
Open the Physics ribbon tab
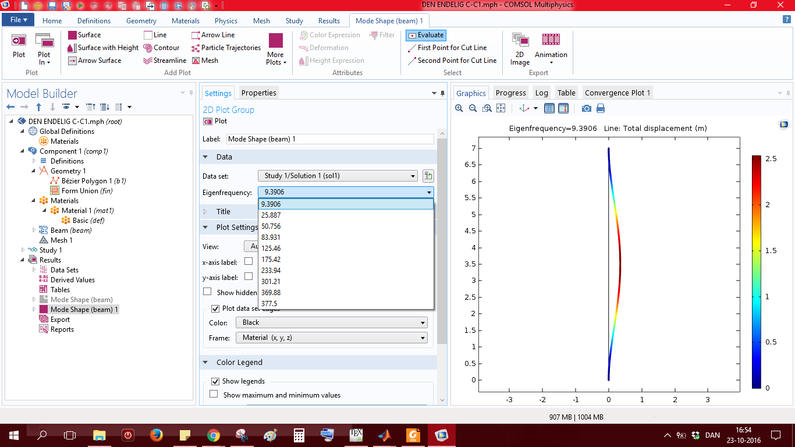click(226, 20)
